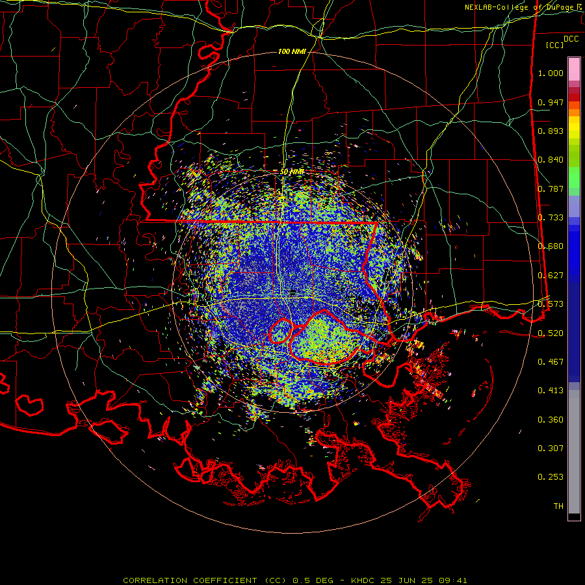
Task: Click the 0.573 scale value
Action: [551, 304]
